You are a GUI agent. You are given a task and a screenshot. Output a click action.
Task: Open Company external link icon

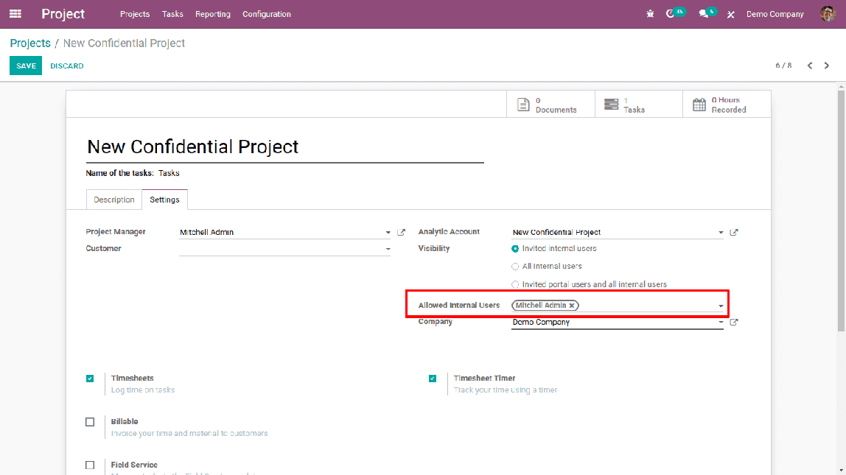tap(734, 323)
